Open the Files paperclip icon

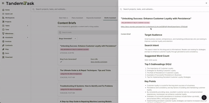point(3,49)
